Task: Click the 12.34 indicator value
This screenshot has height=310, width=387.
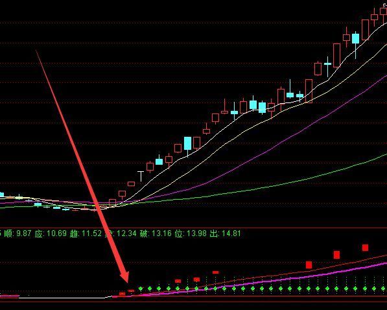Action: pyautogui.click(x=126, y=233)
